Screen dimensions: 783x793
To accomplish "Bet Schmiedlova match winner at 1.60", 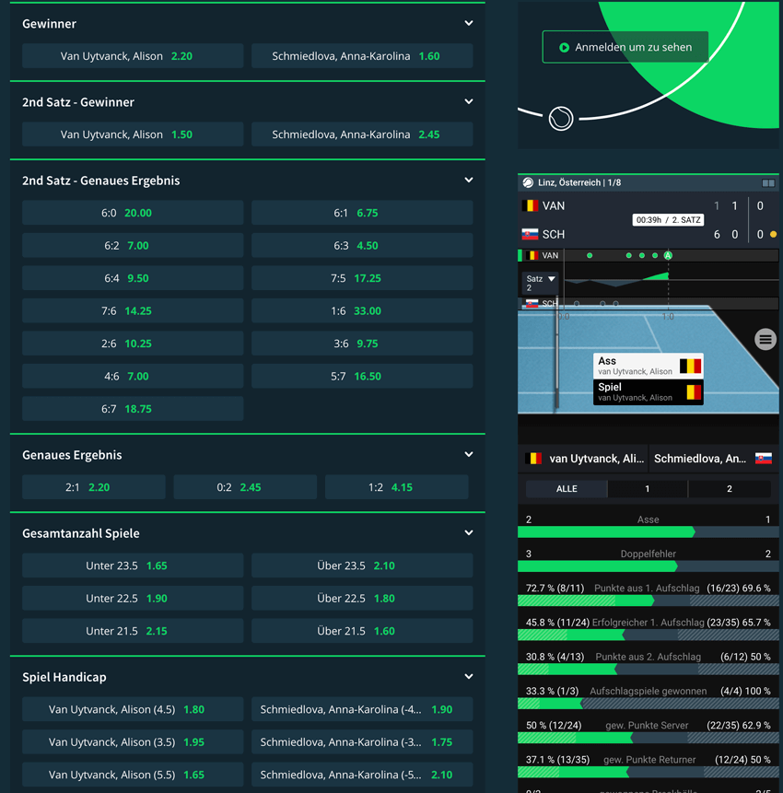I will (x=362, y=56).
